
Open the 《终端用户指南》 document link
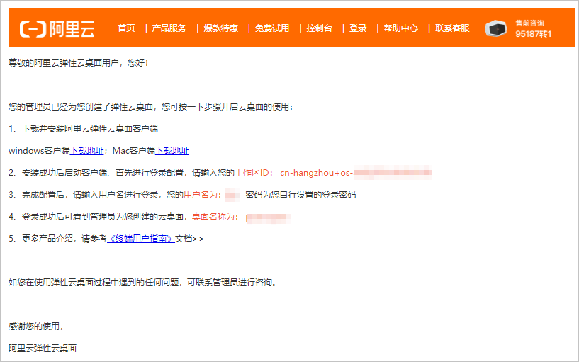click(x=141, y=239)
